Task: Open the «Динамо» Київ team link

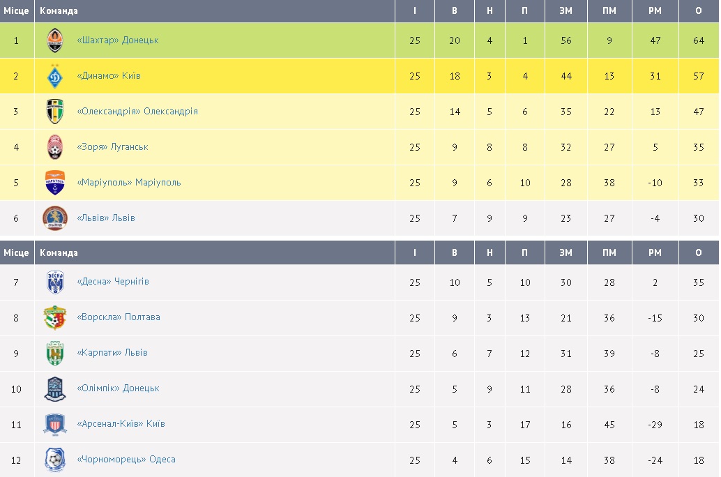Action: [109, 76]
